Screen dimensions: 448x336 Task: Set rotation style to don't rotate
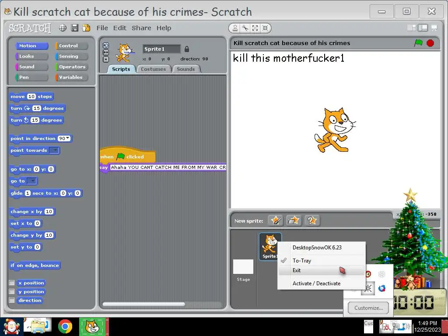click(x=106, y=59)
